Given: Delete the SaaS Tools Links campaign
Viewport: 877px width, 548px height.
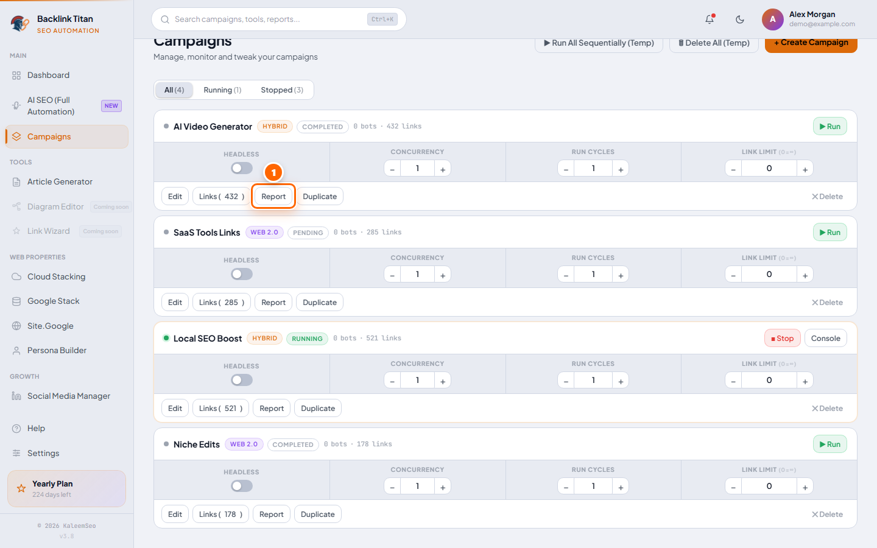Looking at the screenshot, I should tap(827, 303).
